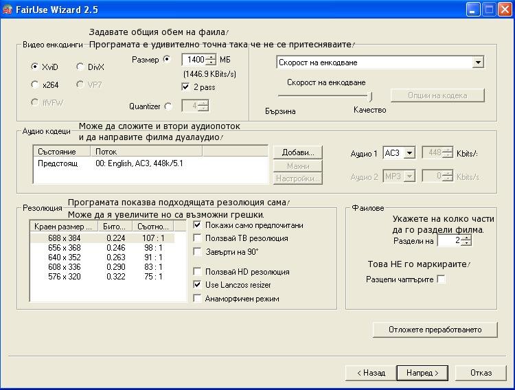Close the FairUse Wizard window
Screen dimensions: 515x390
click(505, 10)
